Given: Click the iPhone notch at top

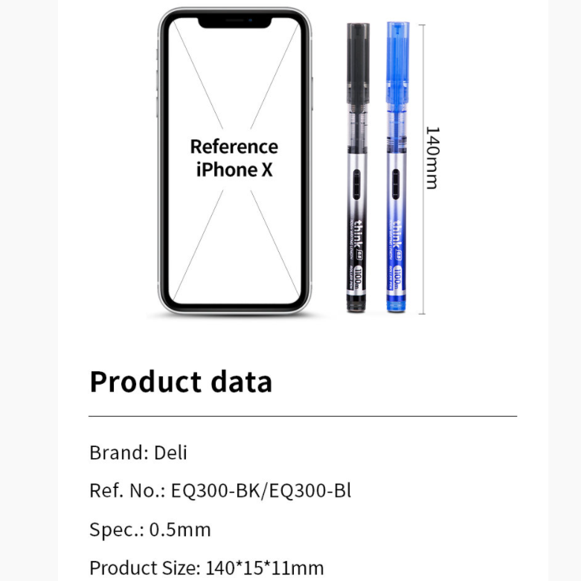Looking at the screenshot, I should tap(235, 22).
